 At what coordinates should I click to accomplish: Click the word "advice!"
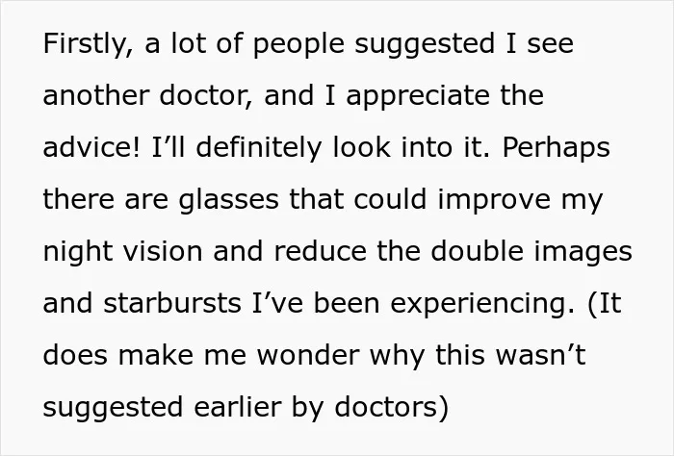click(x=91, y=147)
